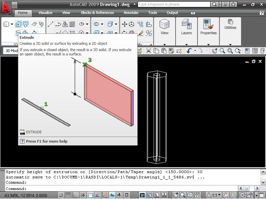Click the search keyword input field
This screenshot has height=199, width=266.
click(x=174, y=4)
